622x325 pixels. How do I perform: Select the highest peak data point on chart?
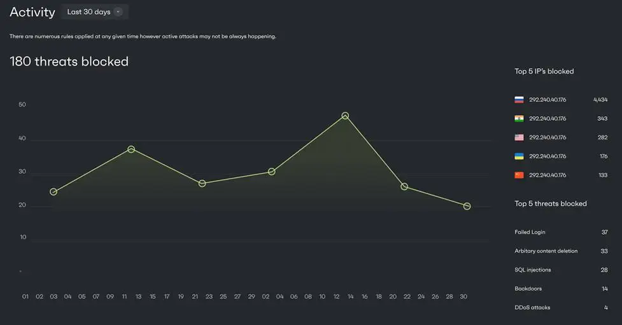pyautogui.click(x=345, y=116)
